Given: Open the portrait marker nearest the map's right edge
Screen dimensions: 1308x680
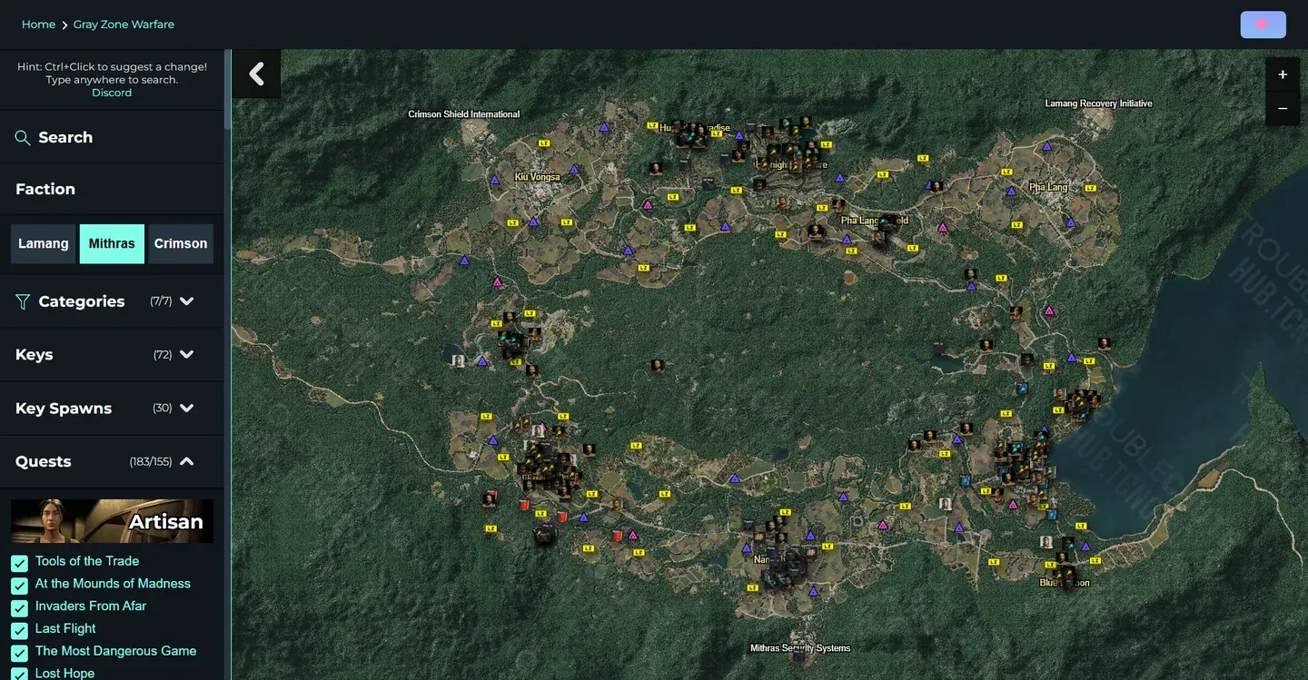Looking at the screenshot, I should pyautogui.click(x=1104, y=343).
